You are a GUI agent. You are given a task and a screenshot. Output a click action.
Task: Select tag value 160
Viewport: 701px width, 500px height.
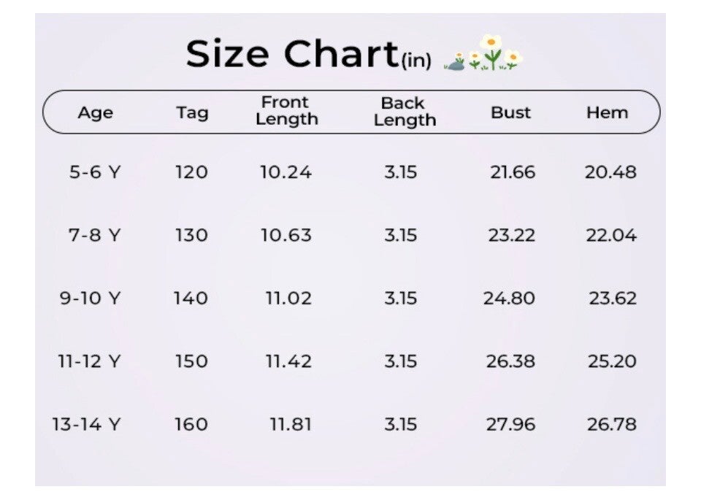coord(191,424)
